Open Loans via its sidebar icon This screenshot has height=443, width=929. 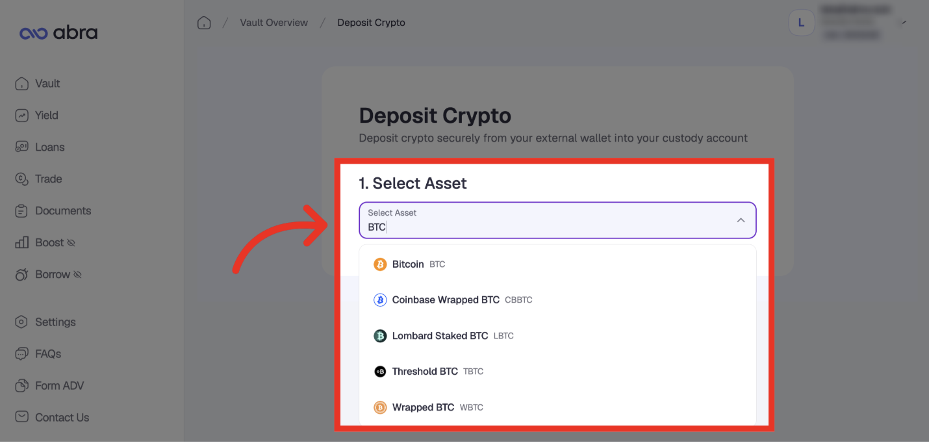click(x=21, y=147)
